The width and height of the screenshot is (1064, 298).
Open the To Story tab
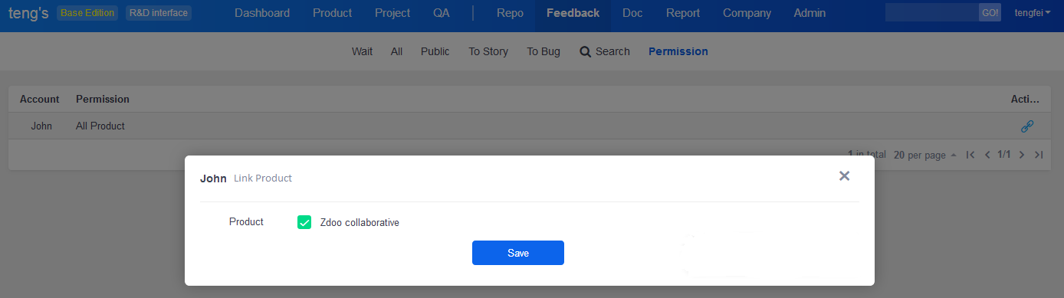488,51
